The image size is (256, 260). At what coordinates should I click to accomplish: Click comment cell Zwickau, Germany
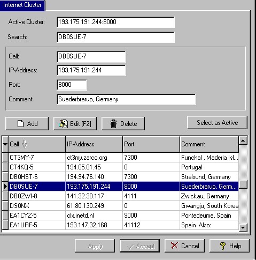pyautogui.click(x=210, y=196)
